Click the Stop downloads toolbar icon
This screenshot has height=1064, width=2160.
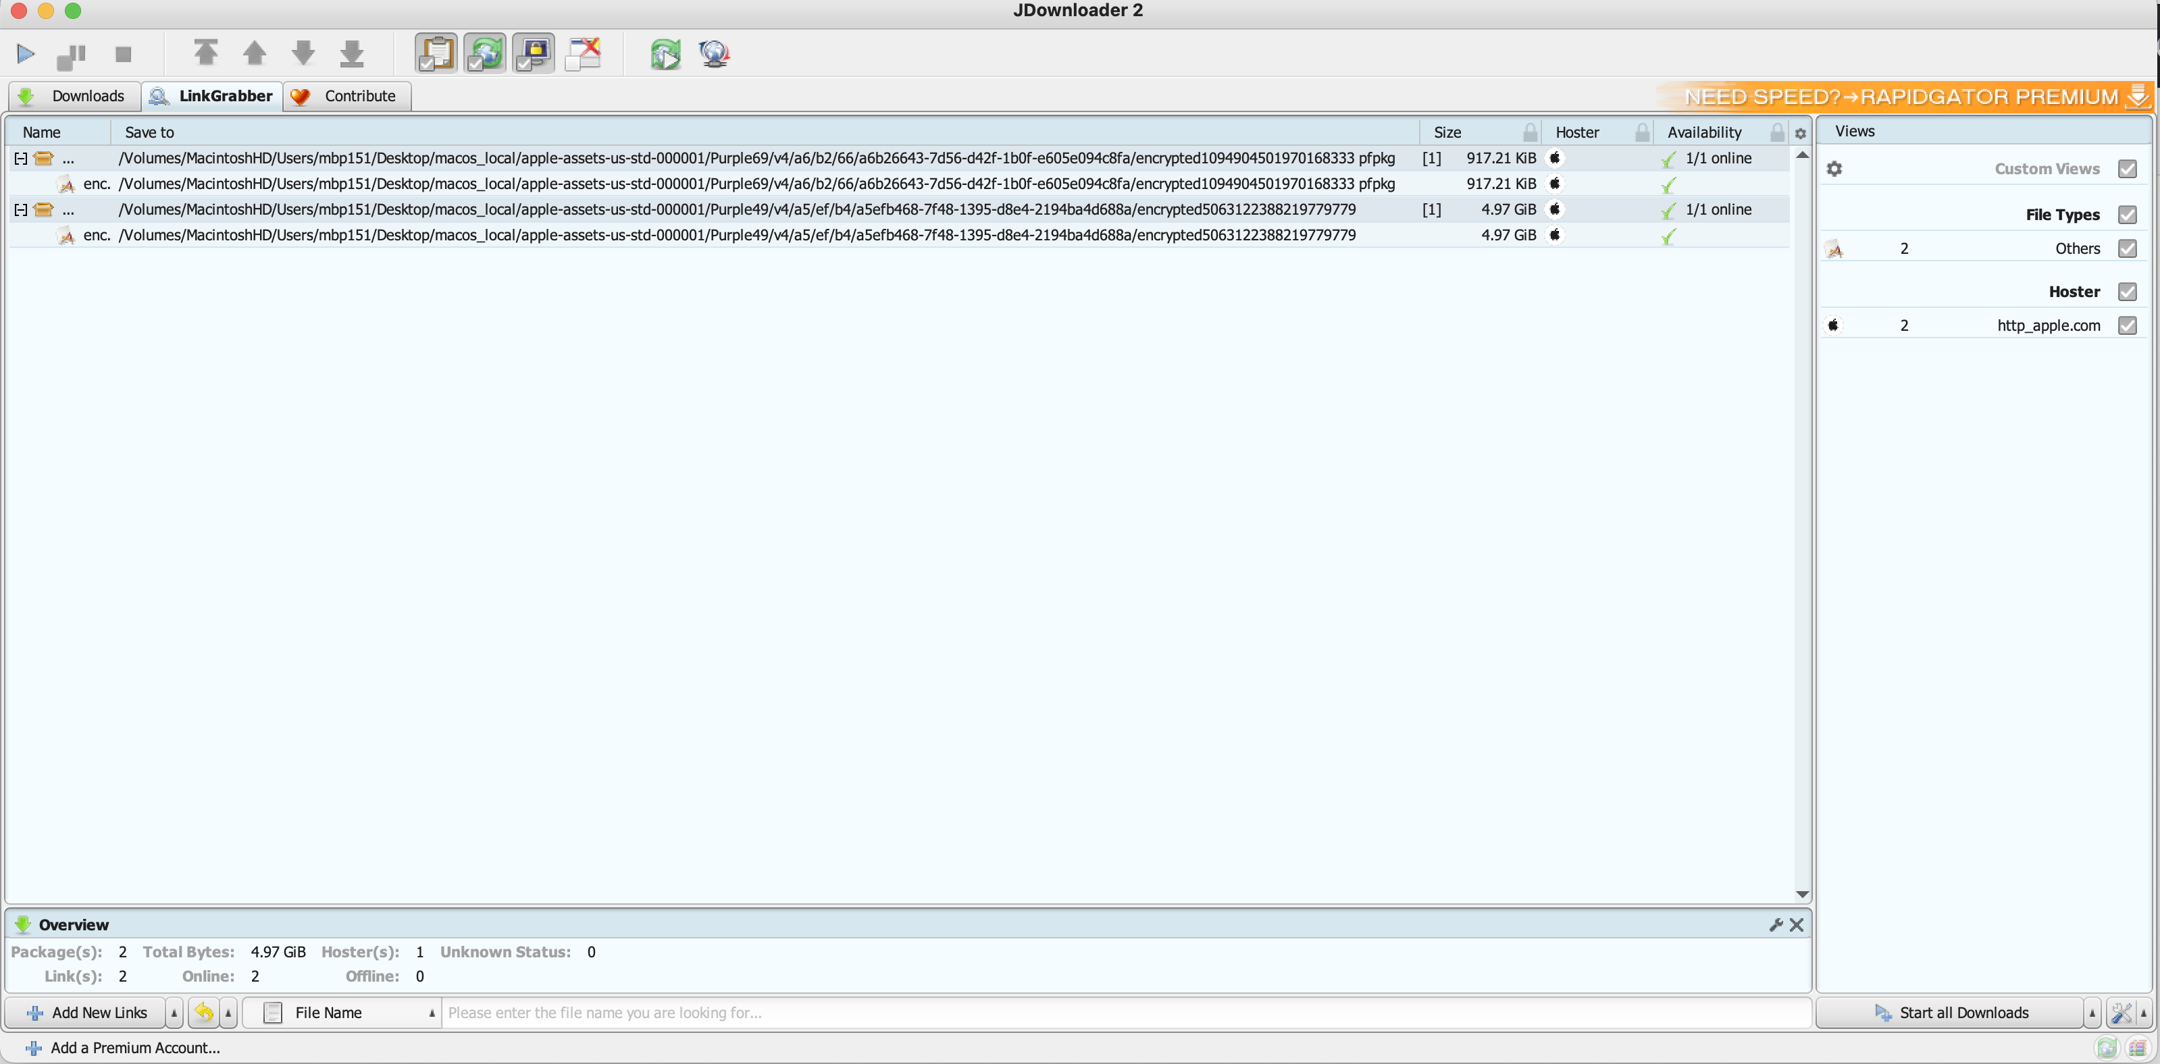pos(123,55)
